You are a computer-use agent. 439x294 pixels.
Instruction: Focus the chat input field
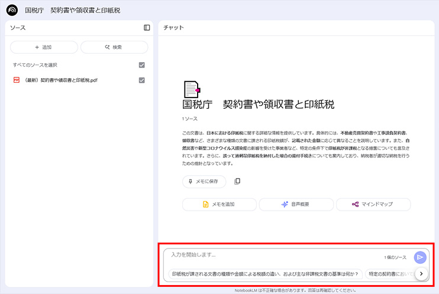coord(275,255)
